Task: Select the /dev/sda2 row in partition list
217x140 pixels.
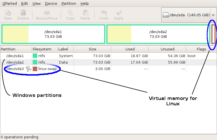Action: 84,62
